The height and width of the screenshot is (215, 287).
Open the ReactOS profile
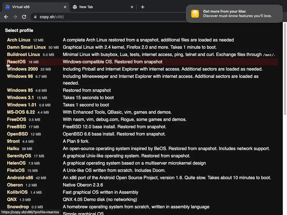(x=16, y=62)
